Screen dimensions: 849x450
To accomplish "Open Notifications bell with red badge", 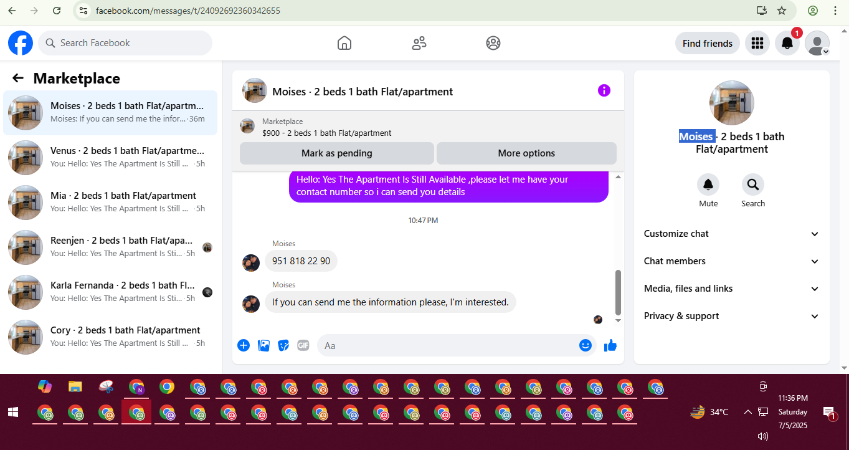I will click(787, 43).
